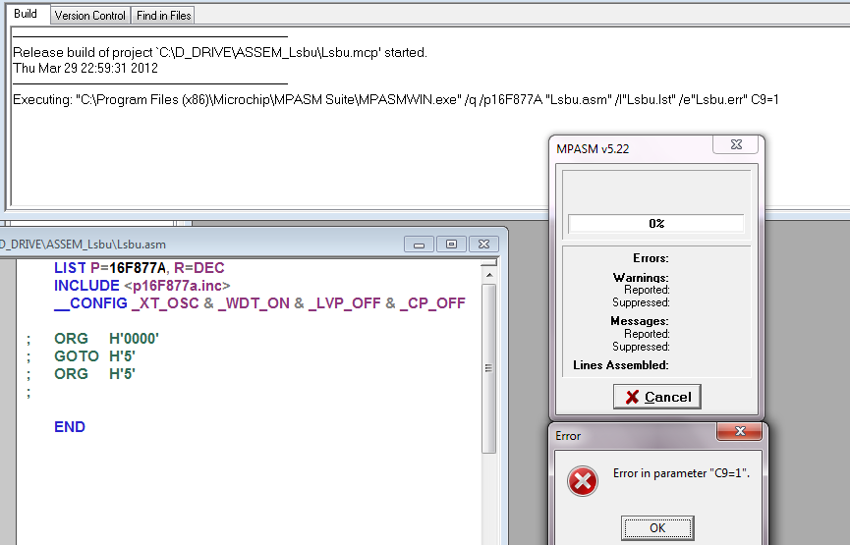Viewport: 850px width, 545px height.
Task: Click the MPASM v5.22 title bar
Action: (x=629, y=147)
